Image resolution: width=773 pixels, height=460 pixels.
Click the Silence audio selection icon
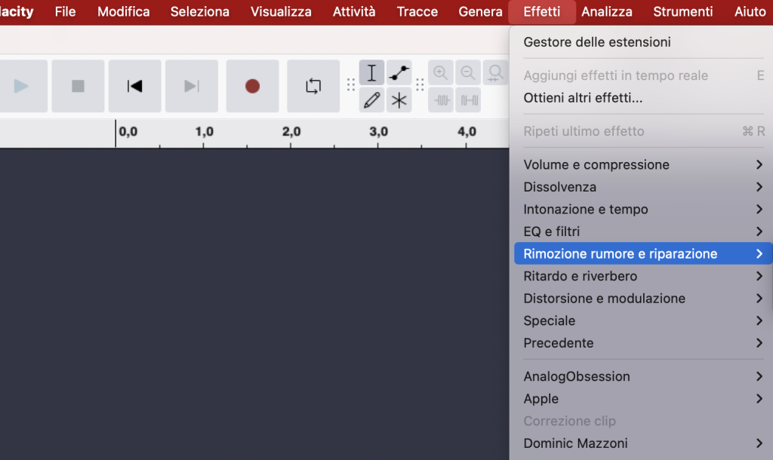(x=468, y=99)
